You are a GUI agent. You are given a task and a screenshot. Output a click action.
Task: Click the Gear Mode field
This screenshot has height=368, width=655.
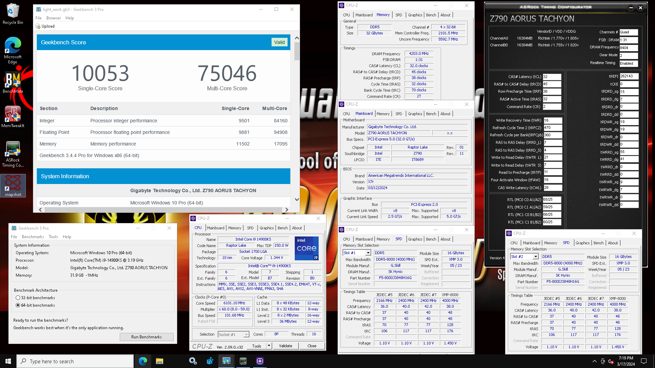629,55
